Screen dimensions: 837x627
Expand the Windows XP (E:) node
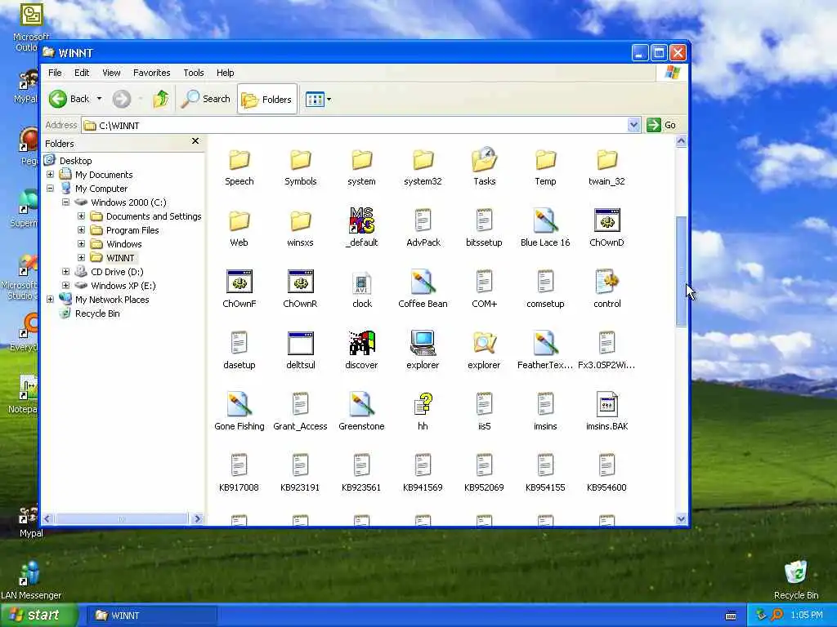pyautogui.click(x=65, y=285)
